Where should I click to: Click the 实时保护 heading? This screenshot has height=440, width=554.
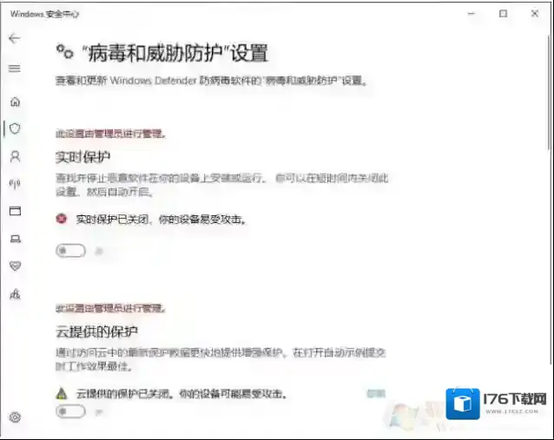click(x=82, y=157)
